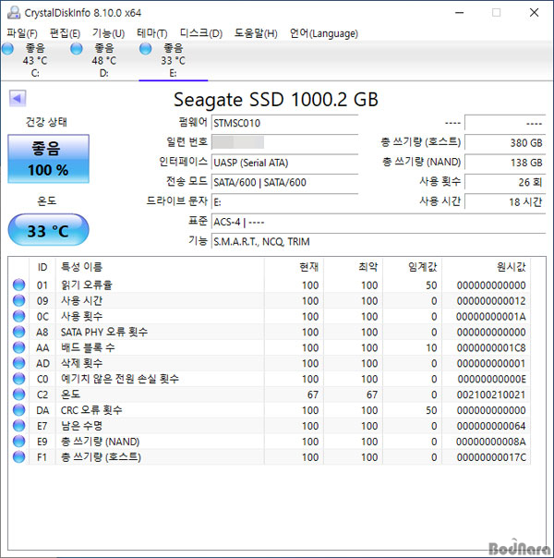Click the 최악 column header
This screenshot has width=554, height=558.
[x=353, y=267]
